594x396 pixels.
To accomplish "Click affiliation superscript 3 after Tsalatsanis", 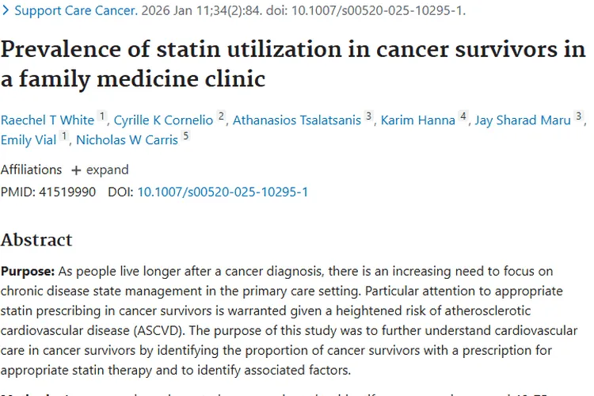I will point(368,117).
